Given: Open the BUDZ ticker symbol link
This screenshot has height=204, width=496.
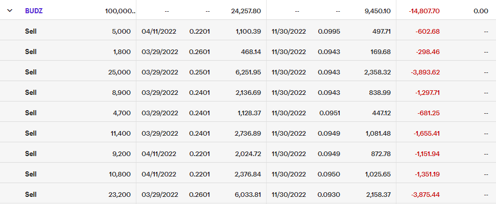Looking at the screenshot, I should point(34,11).
